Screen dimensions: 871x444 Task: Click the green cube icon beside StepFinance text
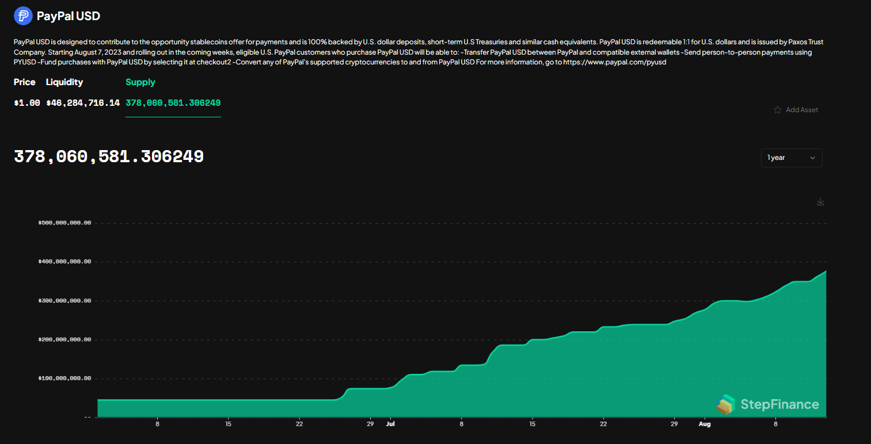pos(727,404)
